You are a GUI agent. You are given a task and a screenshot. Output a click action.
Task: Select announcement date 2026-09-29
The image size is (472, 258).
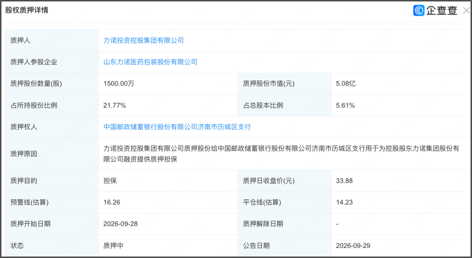353,245
